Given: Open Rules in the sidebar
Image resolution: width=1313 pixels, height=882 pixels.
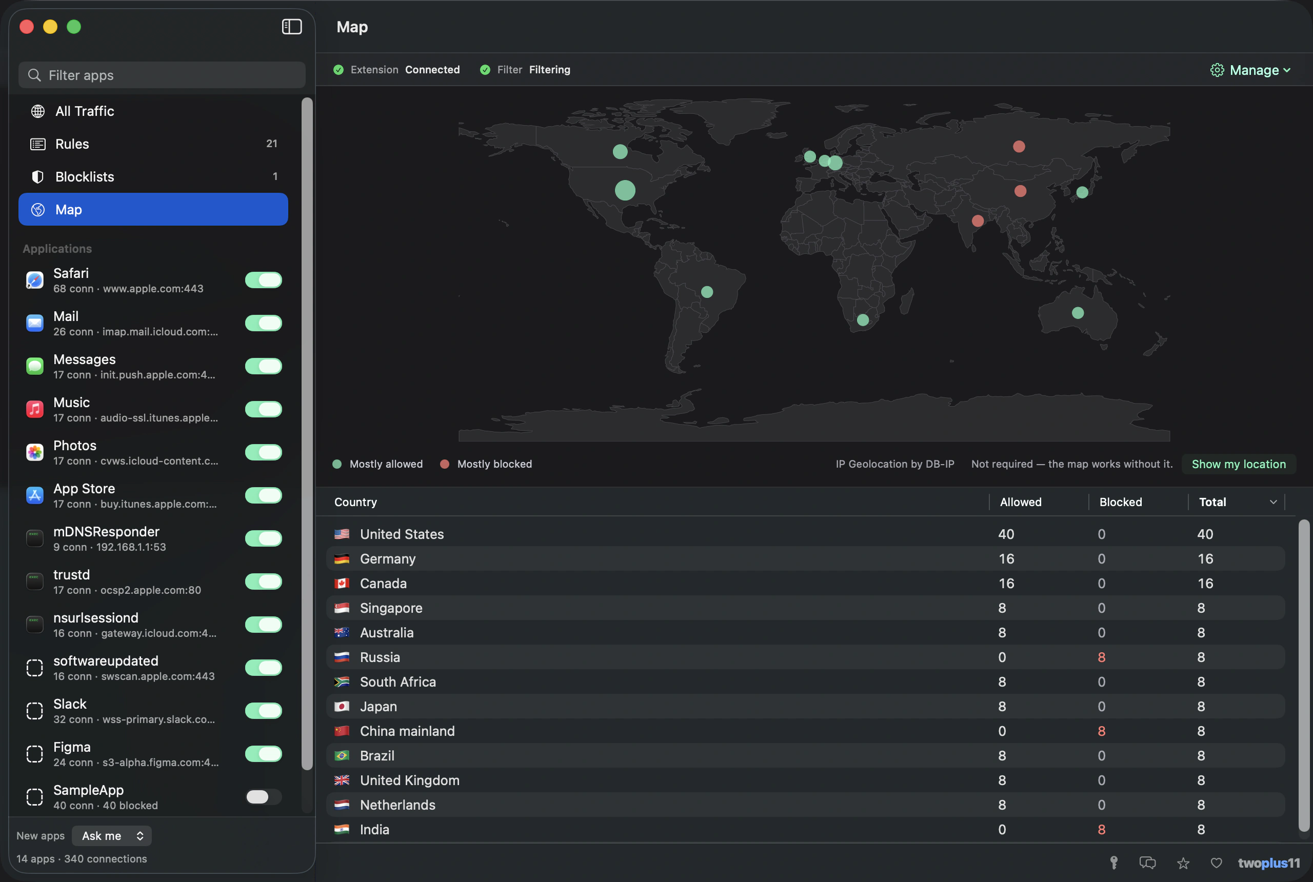Looking at the screenshot, I should point(153,144).
